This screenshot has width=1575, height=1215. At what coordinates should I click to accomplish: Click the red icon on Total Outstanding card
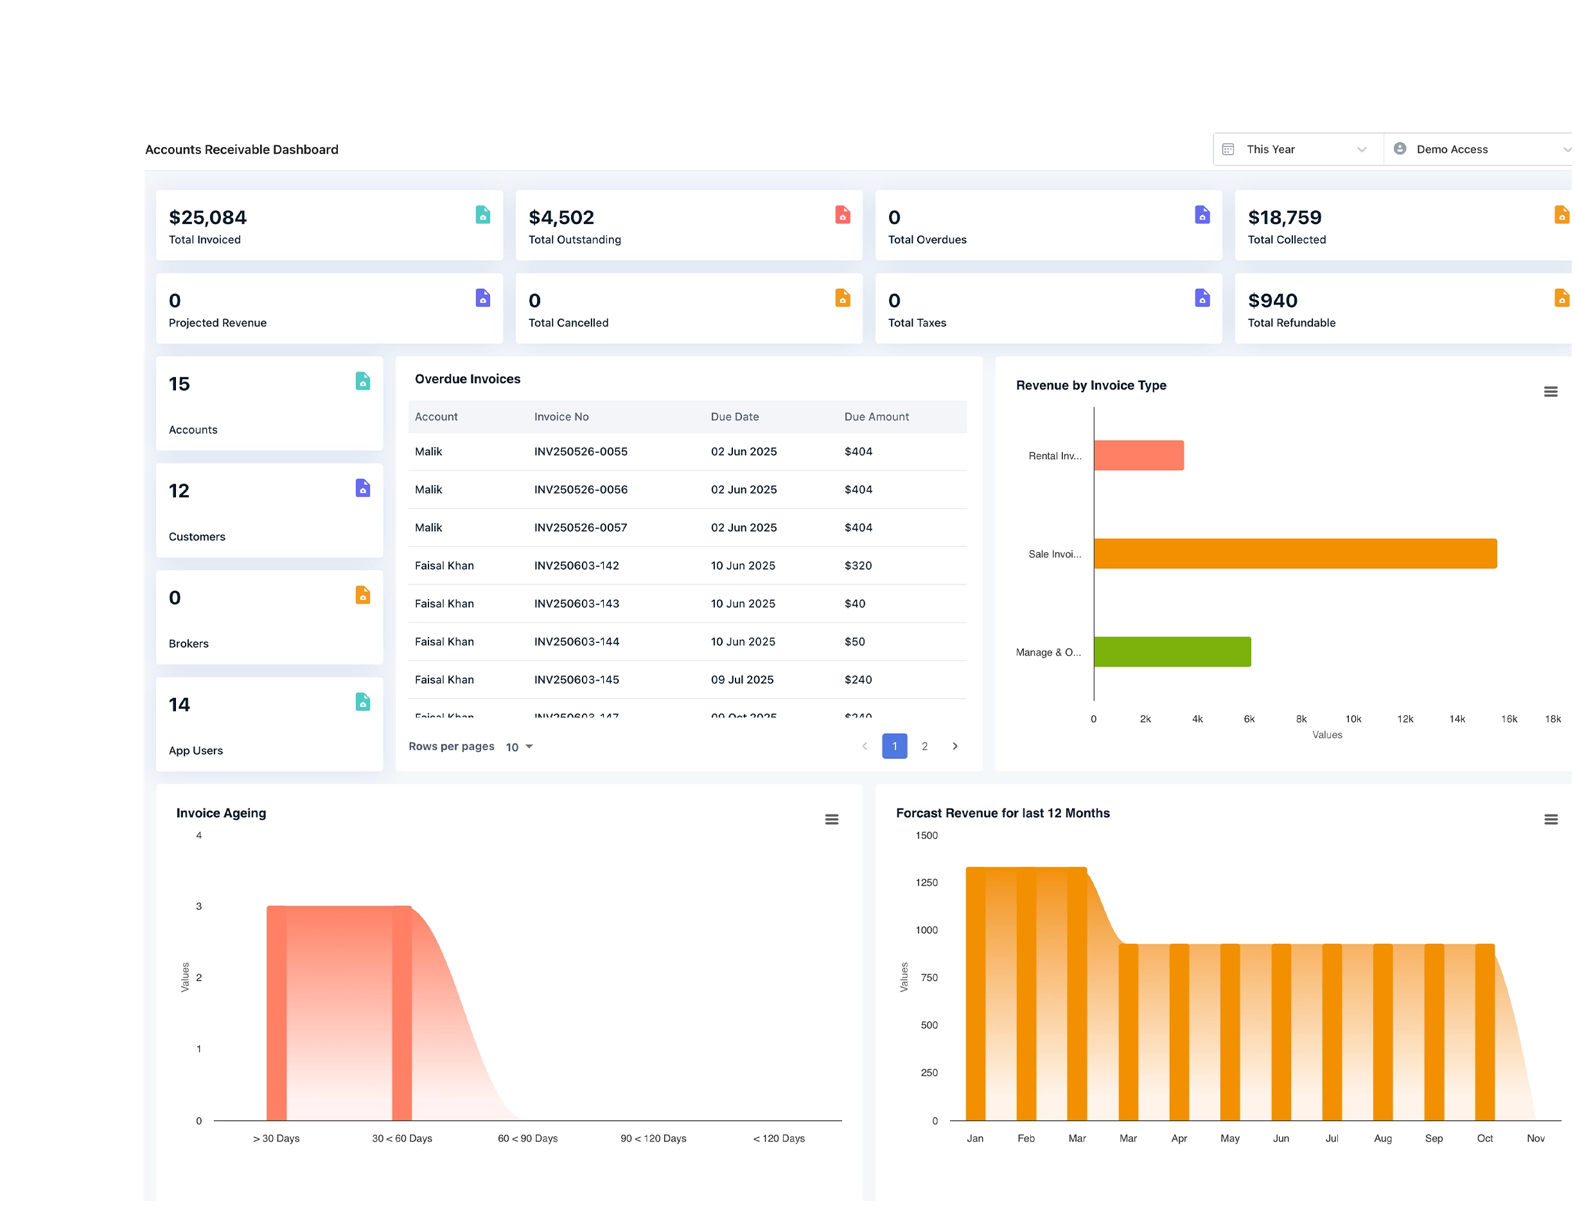tap(842, 215)
